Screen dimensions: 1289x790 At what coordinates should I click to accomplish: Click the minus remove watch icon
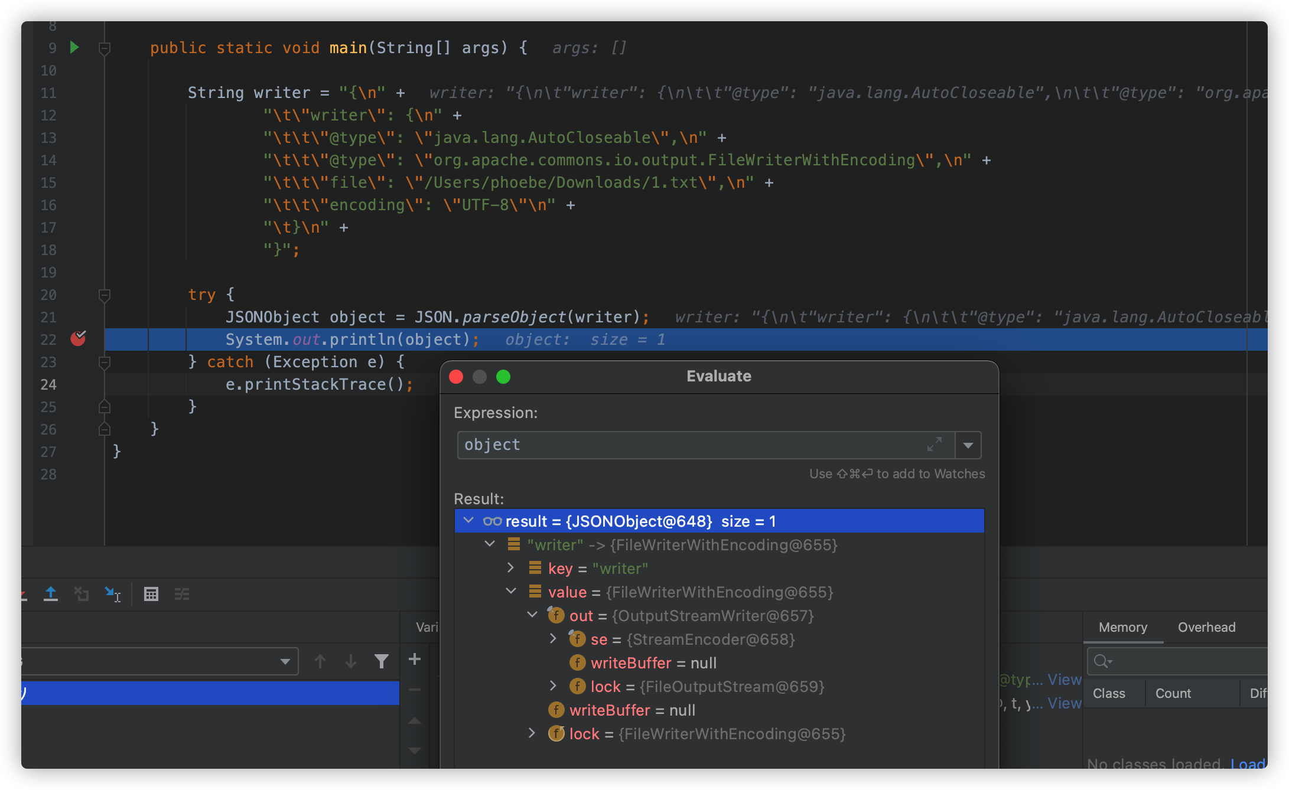pos(415,690)
